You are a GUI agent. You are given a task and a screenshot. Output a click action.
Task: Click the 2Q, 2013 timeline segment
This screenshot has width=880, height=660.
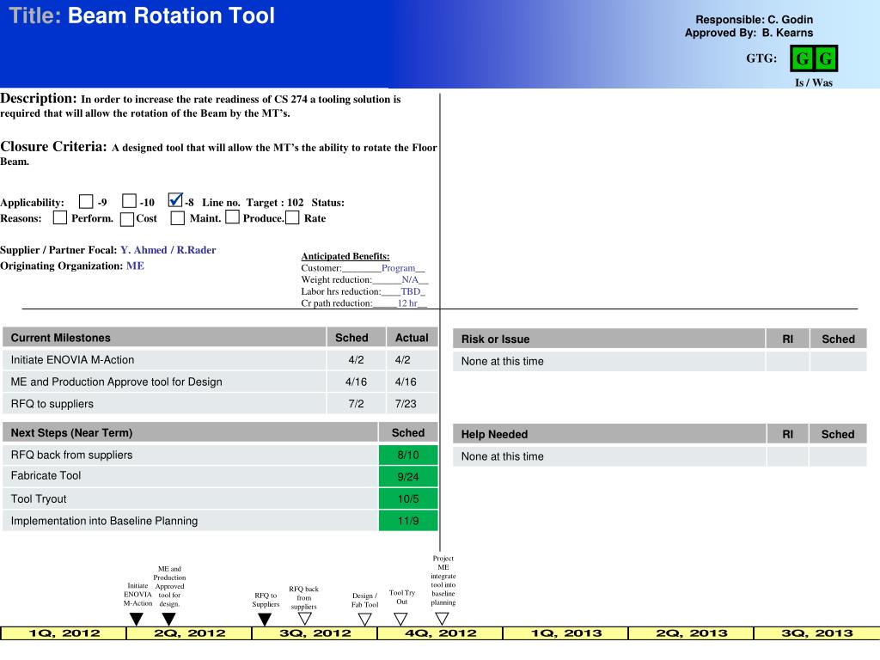tap(692, 633)
